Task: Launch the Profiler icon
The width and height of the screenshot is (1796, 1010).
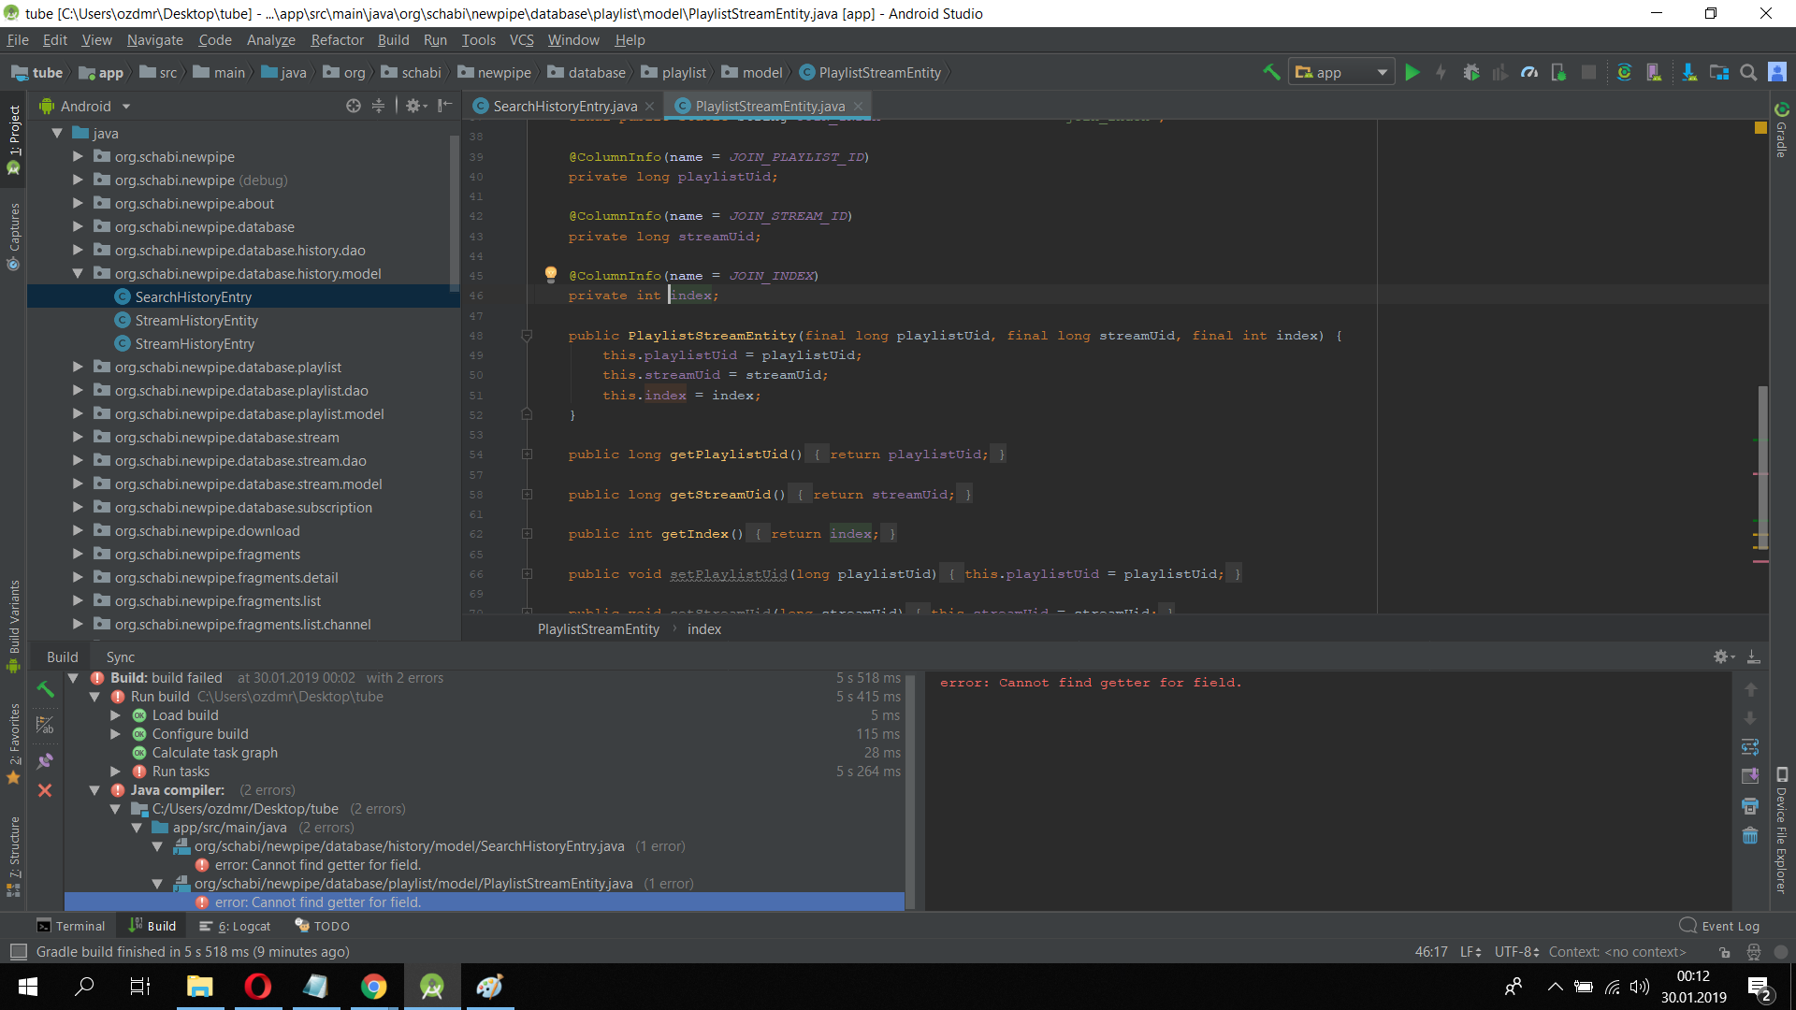Action: pos(1529,72)
